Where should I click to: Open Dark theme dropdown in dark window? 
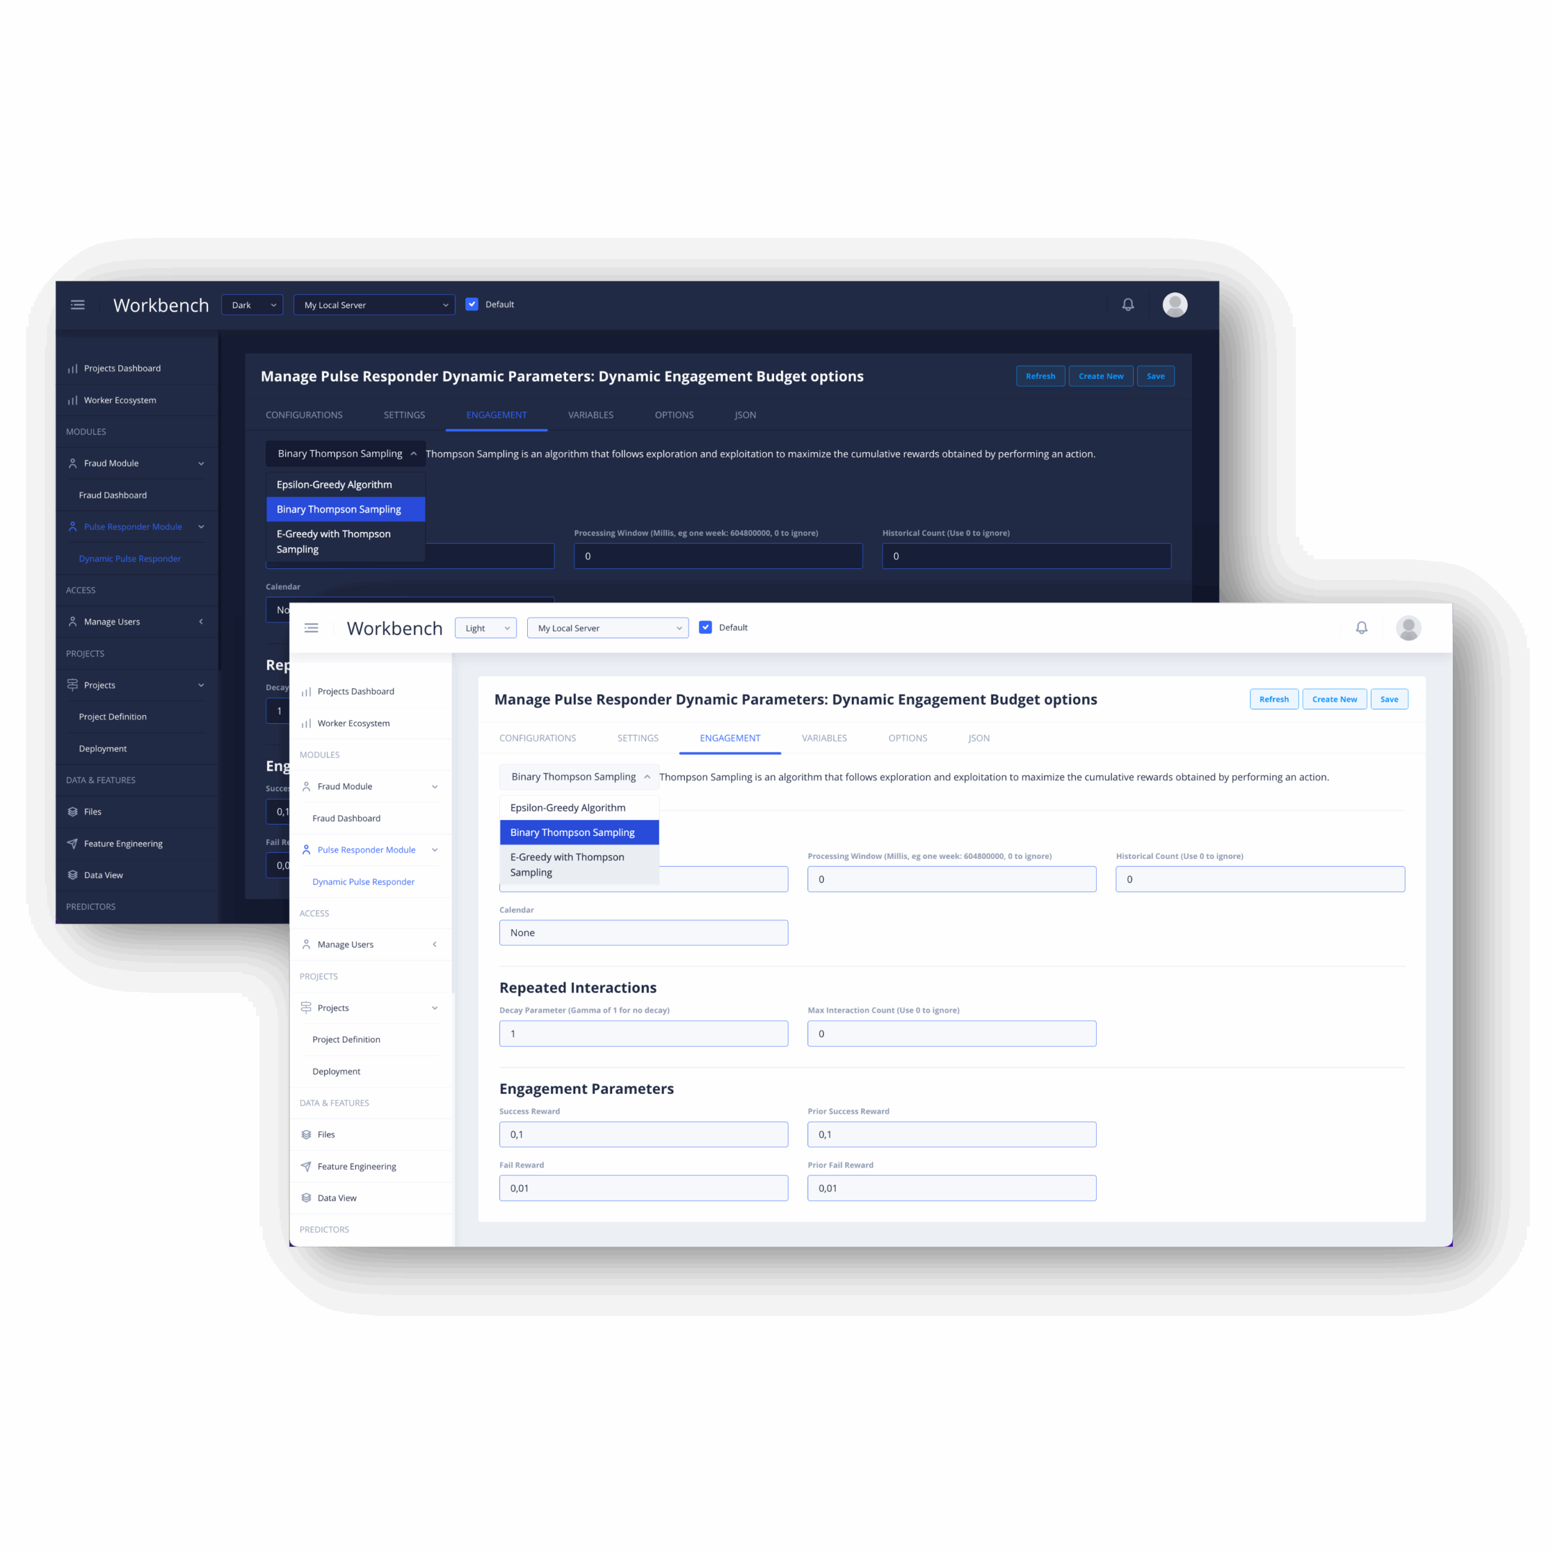tap(252, 305)
